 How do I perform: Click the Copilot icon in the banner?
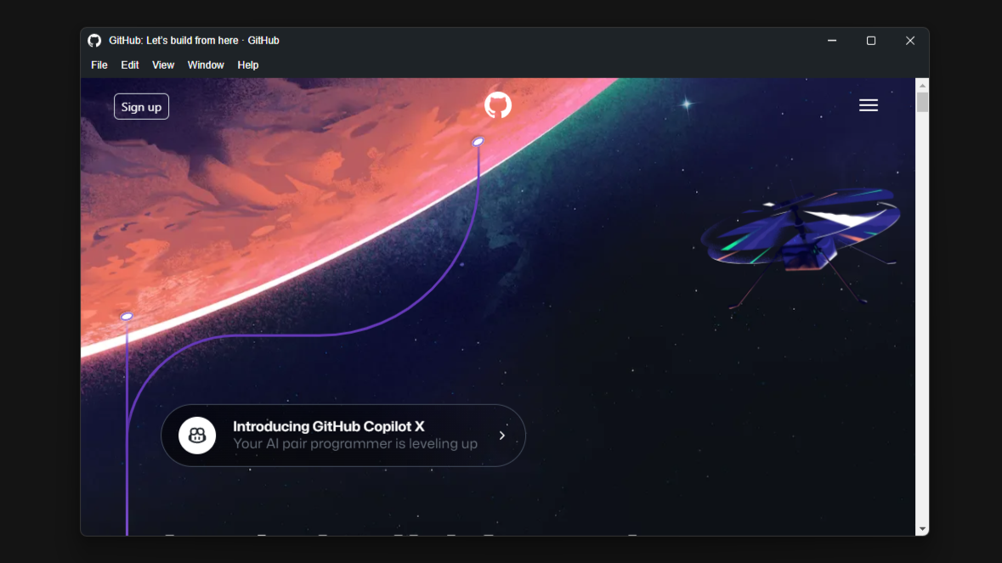(197, 436)
